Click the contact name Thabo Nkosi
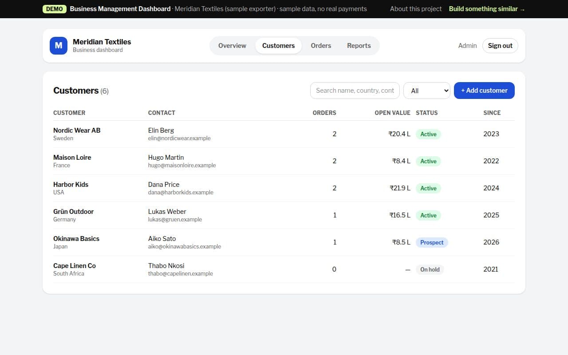Image resolution: width=568 pixels, height=355 pixels. pos(166,266)
